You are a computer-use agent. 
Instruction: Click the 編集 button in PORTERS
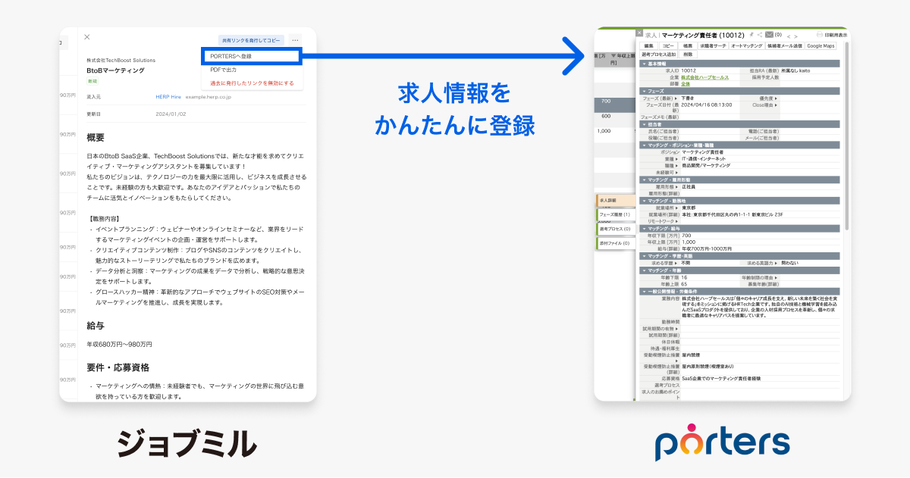pos(649,46)
